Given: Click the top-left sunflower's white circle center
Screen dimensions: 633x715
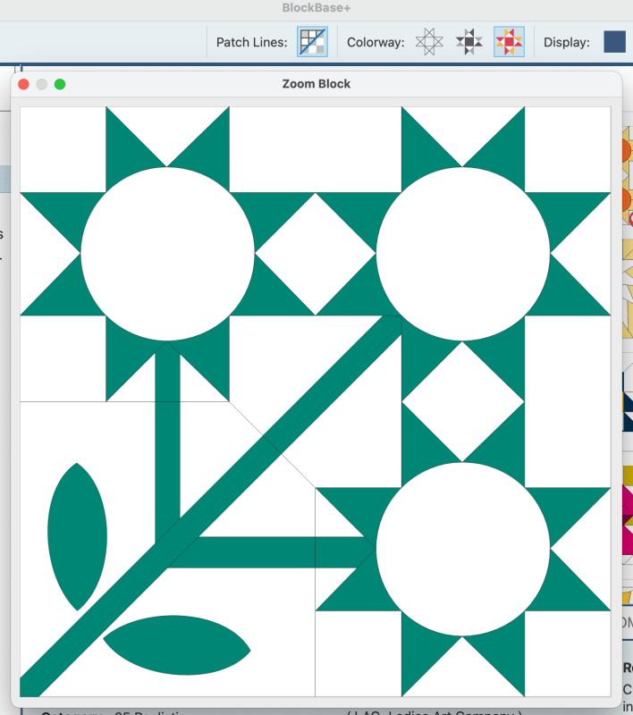Looking at the screenshot, I should pos(167,255).
